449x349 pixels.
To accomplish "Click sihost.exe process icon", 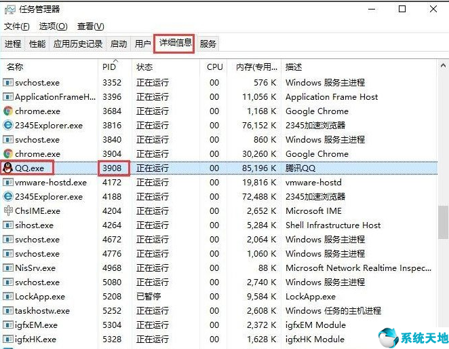I will point(8,225).
